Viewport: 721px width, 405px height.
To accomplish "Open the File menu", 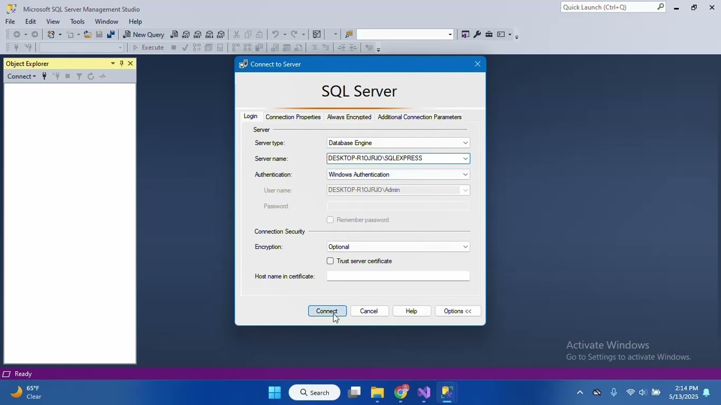I will [x=10, y=21].
